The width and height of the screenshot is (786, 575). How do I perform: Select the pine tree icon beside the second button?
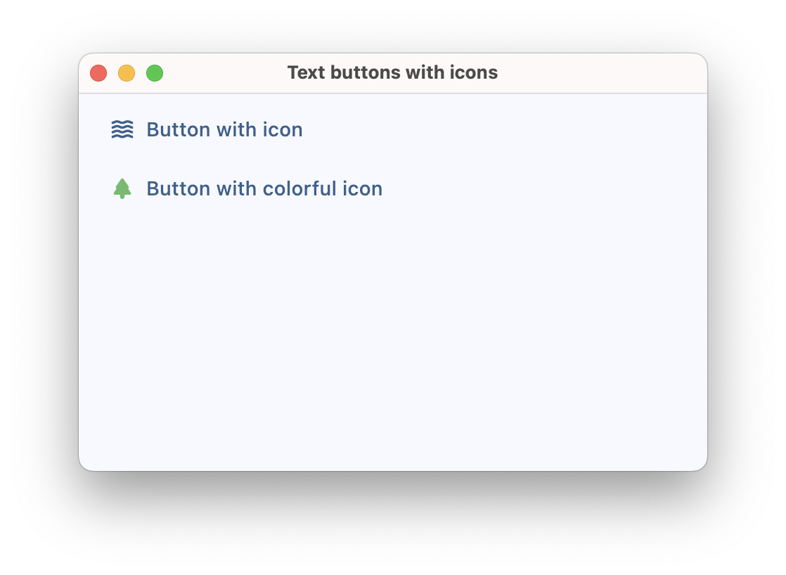point(122,188)
